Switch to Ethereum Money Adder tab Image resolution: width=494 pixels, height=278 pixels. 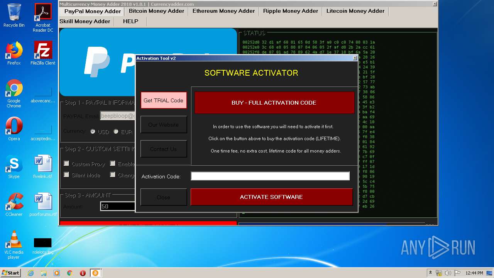pyautogui.click(x=223, y=11)
